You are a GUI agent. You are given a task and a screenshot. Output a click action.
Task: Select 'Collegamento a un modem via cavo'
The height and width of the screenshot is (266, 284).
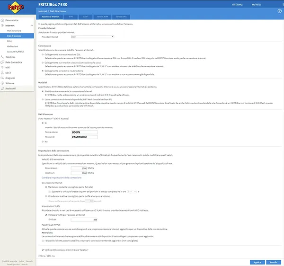click(x=43, y=62)
